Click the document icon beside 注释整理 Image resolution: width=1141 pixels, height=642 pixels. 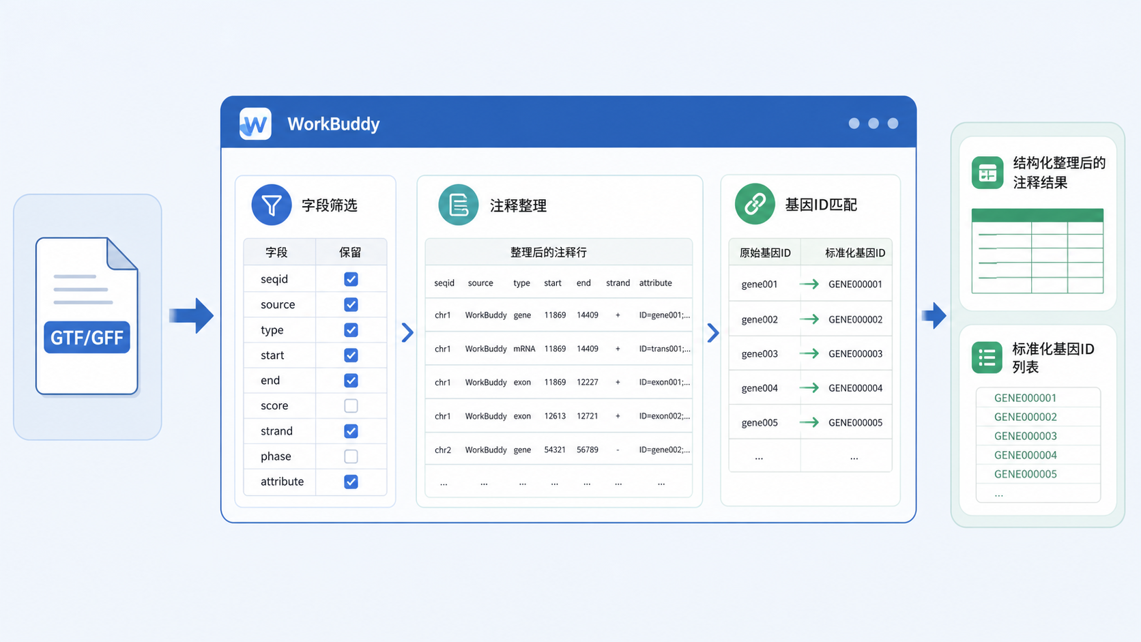click(x=459, y=205)
